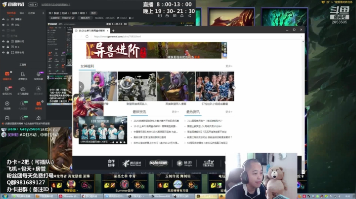The image size is (356, 199).
Task: Toggle visibility eye of the 办卡 layer
Action: [3, 47]
